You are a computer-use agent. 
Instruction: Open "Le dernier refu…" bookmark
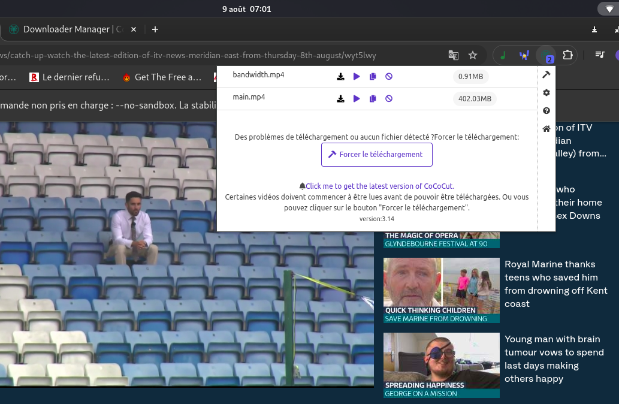(x=70, y=77)
